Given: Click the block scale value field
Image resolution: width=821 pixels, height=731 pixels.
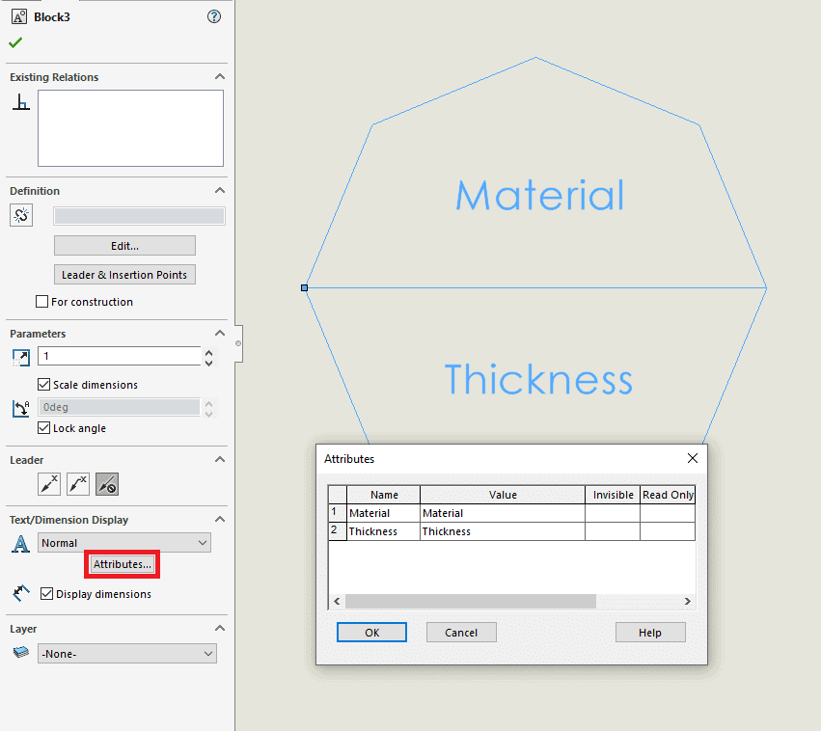Looking at the screenshot, I should [120, 356].
